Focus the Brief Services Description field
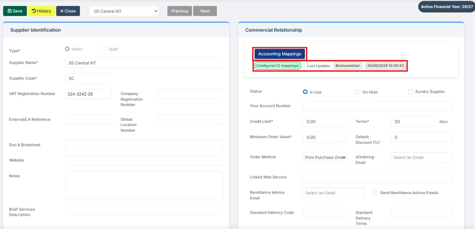The width and height of the screenshot is (475, 229). (x=144, y=209)
